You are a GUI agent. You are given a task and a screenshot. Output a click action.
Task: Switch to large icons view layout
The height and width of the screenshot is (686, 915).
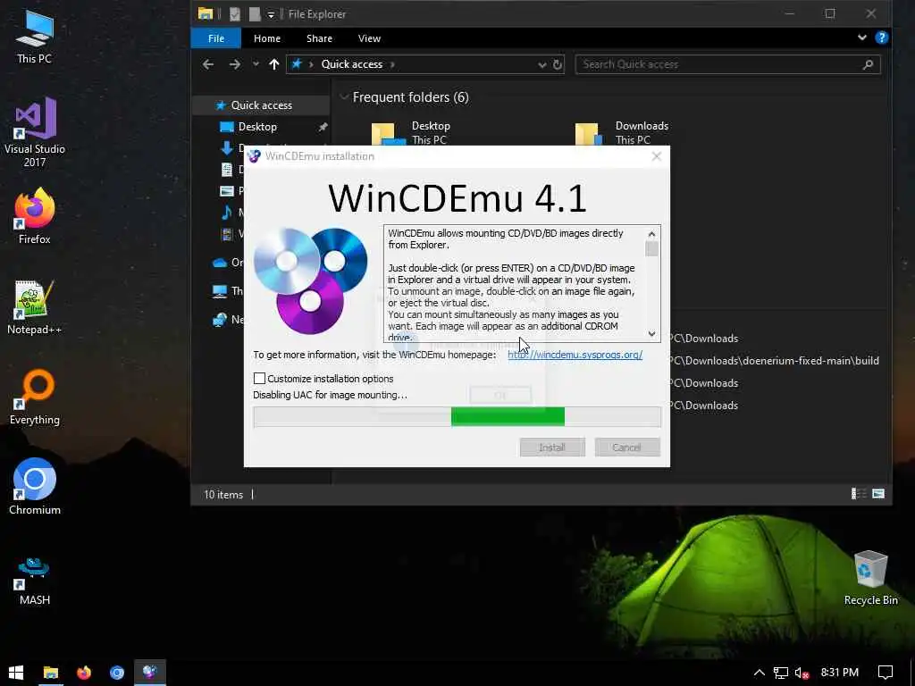(878, 494)
